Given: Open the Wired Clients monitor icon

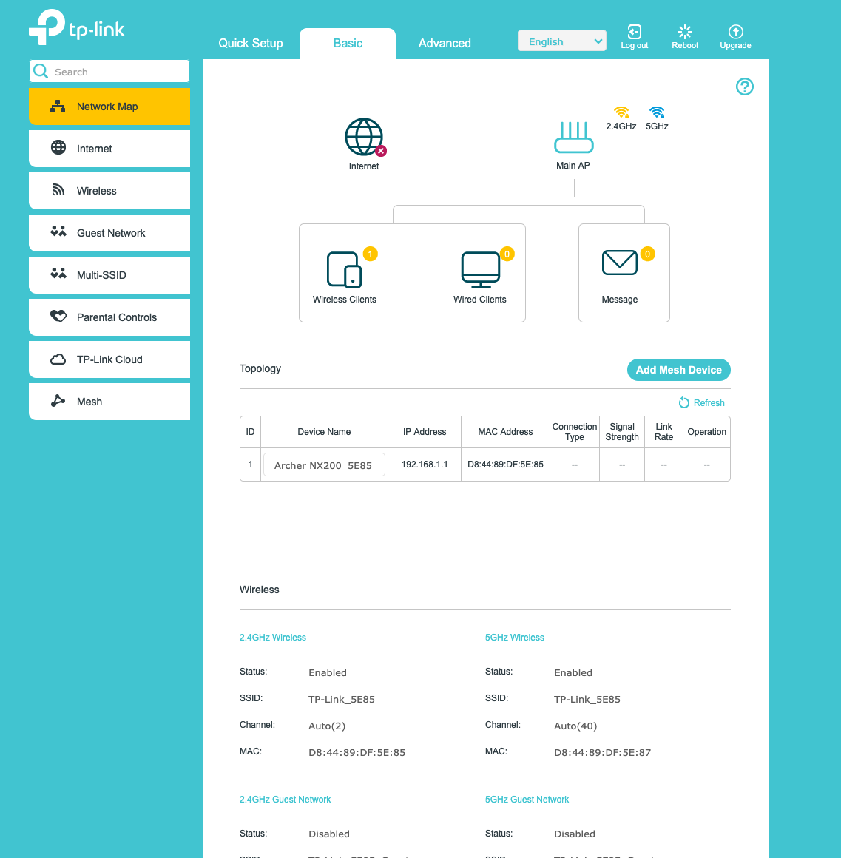Looking at the screenshot, I should coord(481,270).
